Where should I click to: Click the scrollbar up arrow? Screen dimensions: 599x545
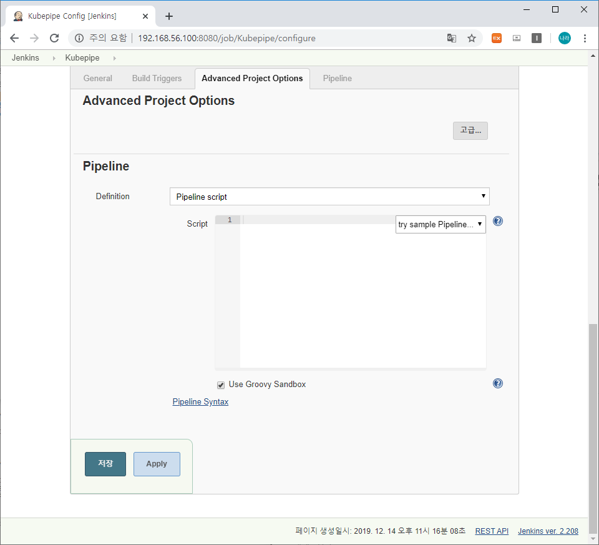(593, 56)
